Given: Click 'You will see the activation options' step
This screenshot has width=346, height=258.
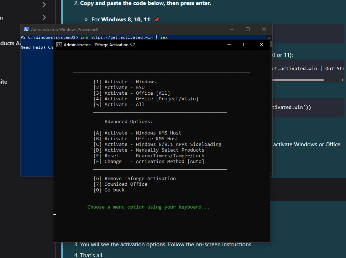Looking at the screenshot, I should (x=166, y=244).
